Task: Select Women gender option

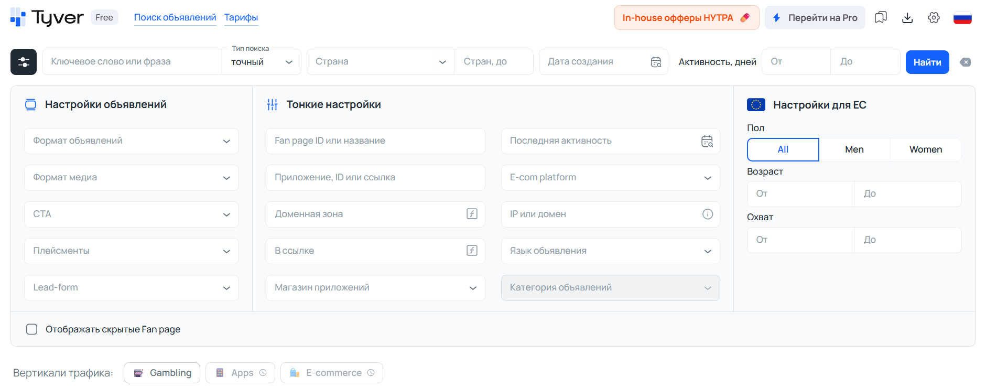Action: [x=926, y=149]
